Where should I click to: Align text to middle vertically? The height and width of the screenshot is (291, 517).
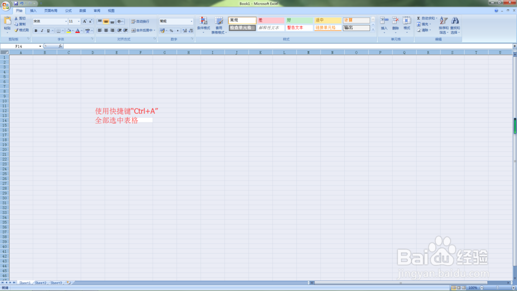pyautogui.click(x=106, y=21)
